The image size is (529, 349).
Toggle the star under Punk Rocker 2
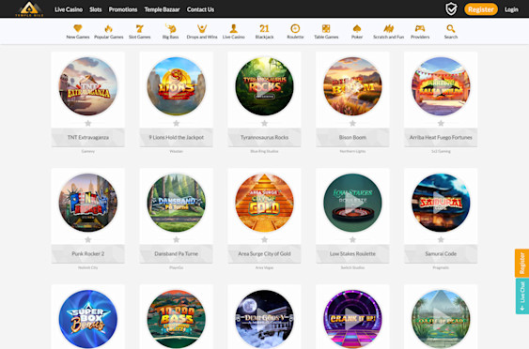pos(88,239)
